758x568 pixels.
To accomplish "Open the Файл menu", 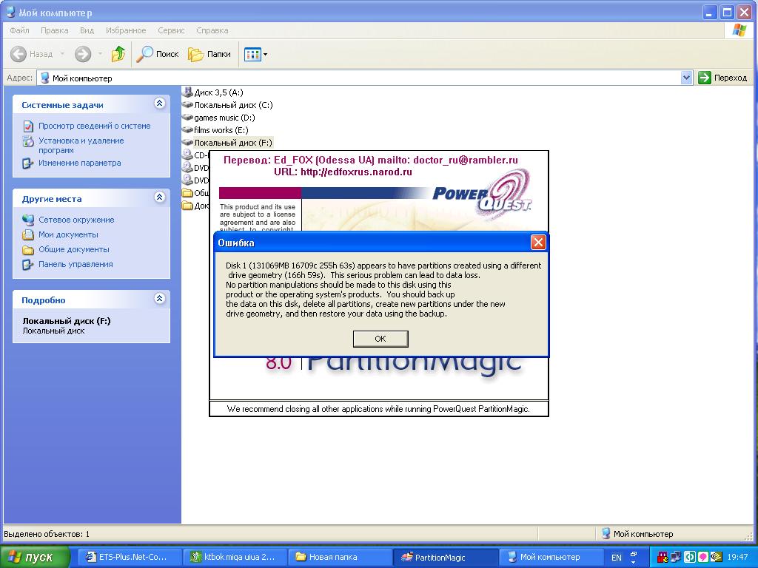I will coord(19,30).
